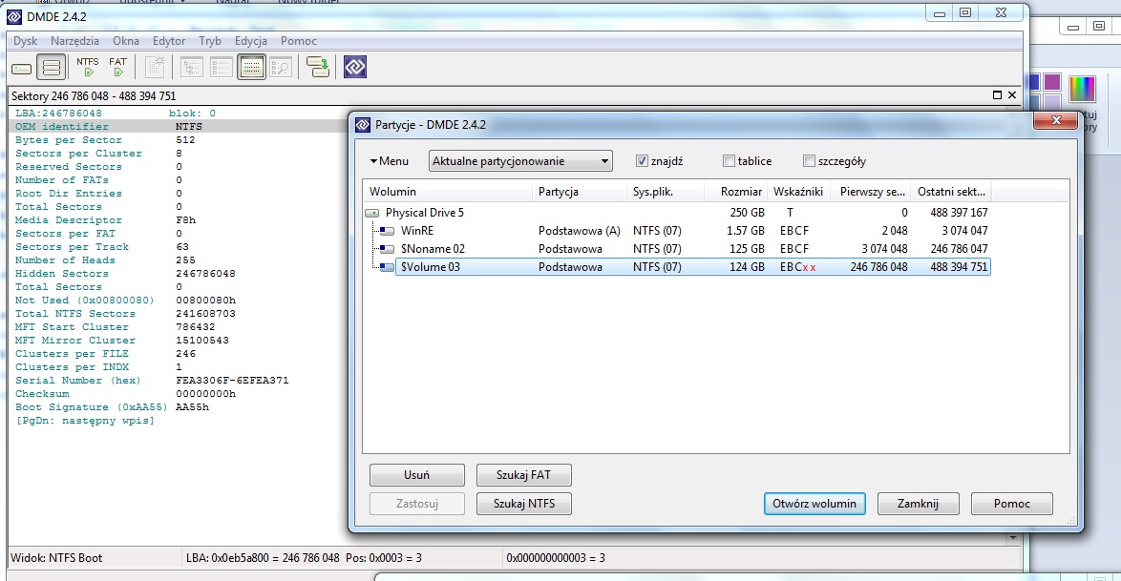Open the Okna menu

click(x=126, y=41)
